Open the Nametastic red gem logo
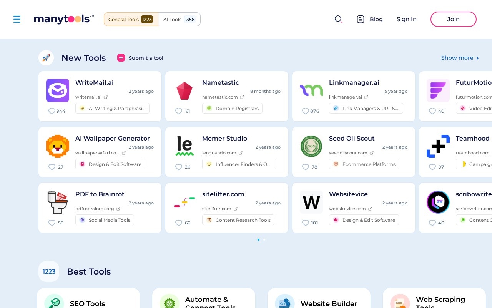Screen dimensions: 492x308 (x=184, y=90)
